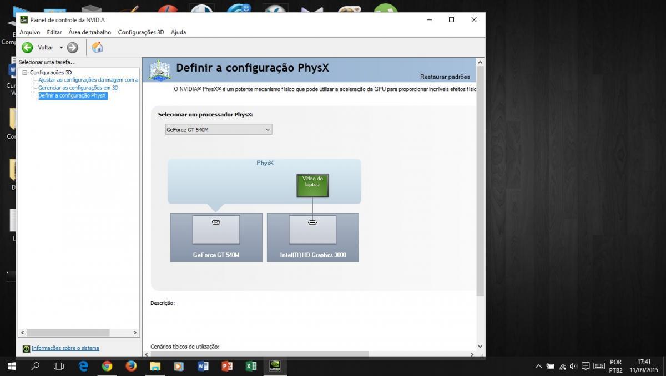Select Gerenciar as configurações em 3D
Viewport: 666px width, 376px height.
[x=78, y=88]
